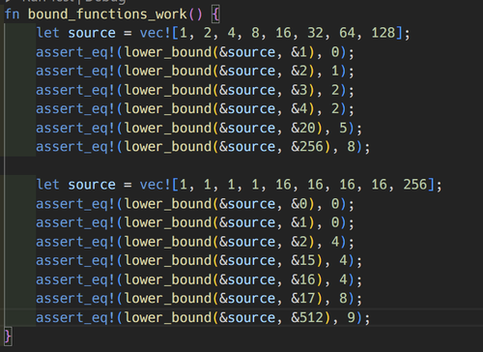Click source variable in first let statement
The image size is (483, 352).
(92, 33)
